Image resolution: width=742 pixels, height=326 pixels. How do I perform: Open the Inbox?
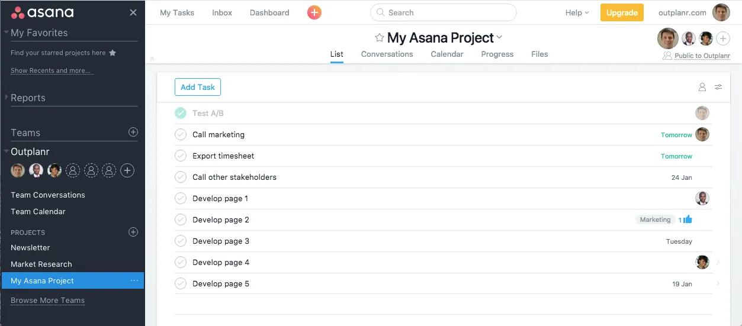tap(222, 12)
